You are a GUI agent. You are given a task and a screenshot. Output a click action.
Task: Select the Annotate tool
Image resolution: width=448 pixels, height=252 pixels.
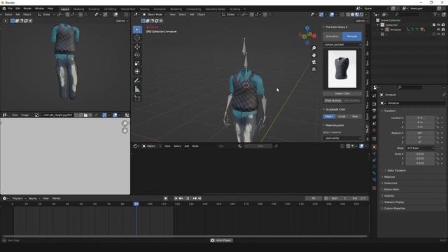pyautogui.click(x=137, y=81)
